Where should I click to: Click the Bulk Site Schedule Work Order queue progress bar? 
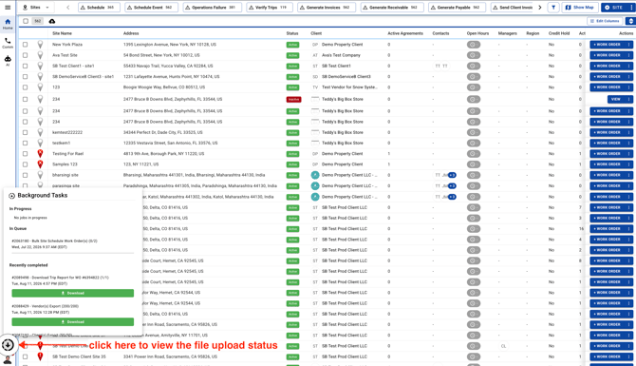pos(72,253)
